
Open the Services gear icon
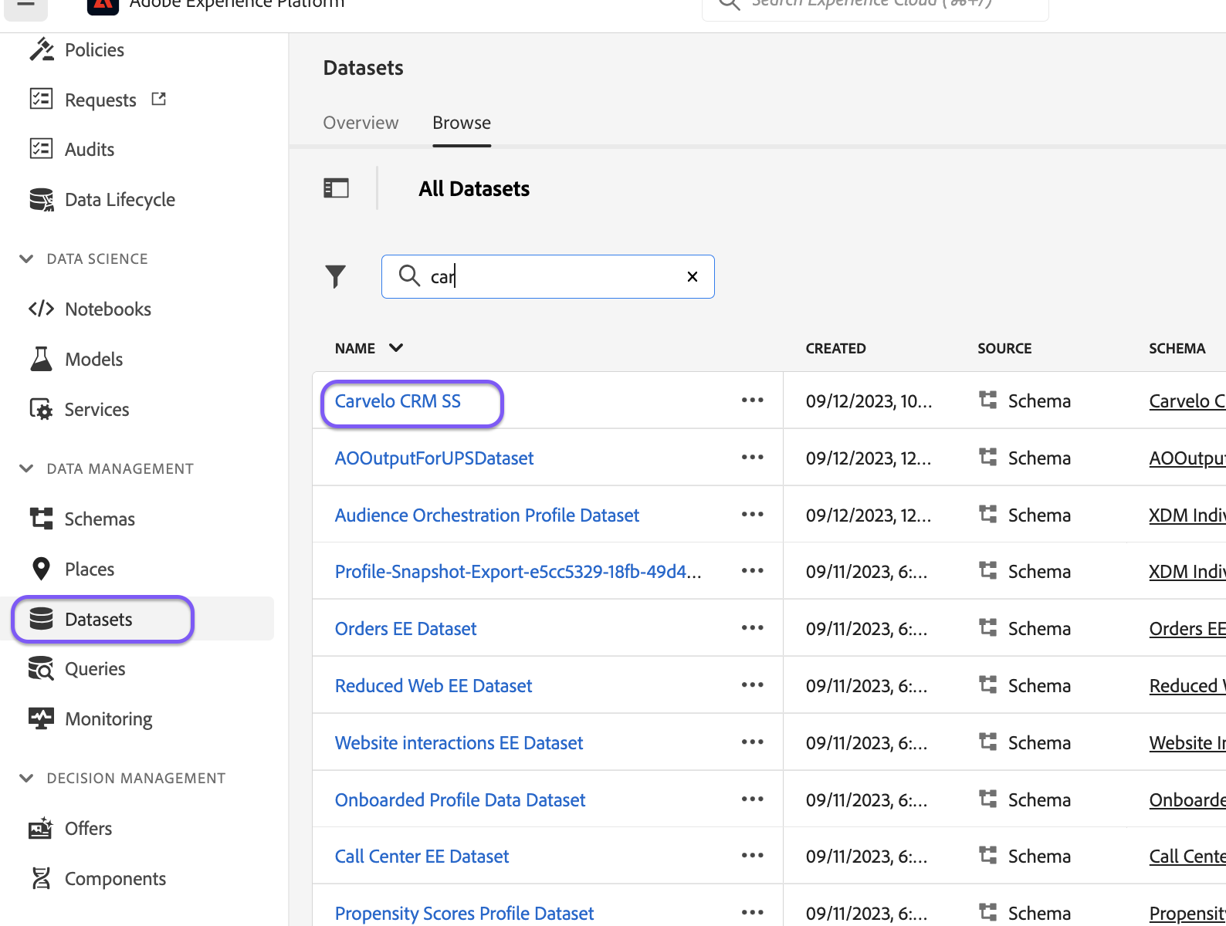tap(41, 409)
